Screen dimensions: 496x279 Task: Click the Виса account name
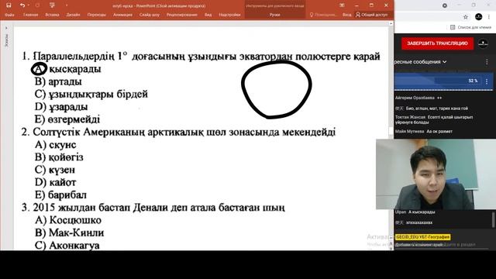tap(346, 15)
